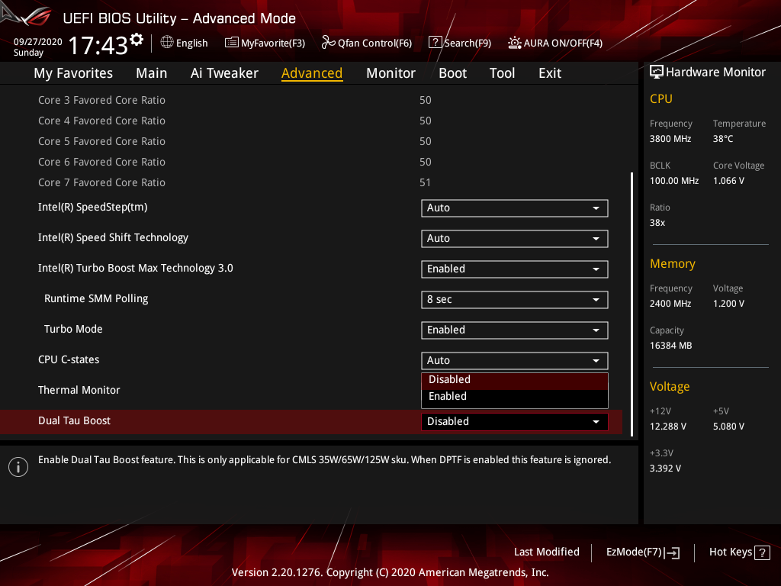Click the Dual Tau Boost label
This screenshot has width=781, height=586.
[74, 420]
